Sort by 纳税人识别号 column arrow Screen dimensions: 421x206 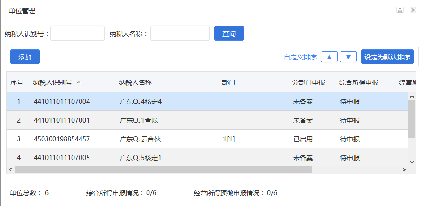pyautogui.click(x=79, y=82)
